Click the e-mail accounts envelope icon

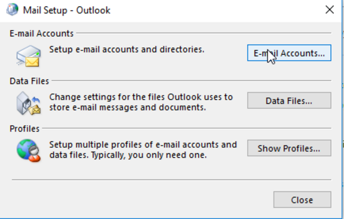[28, 56]
